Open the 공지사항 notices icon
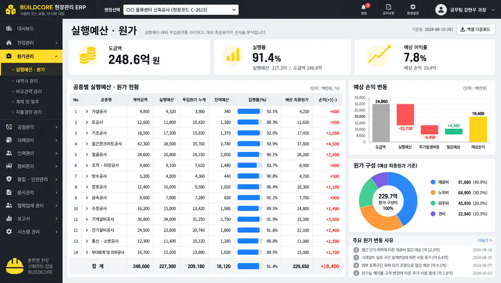This screenshot has height=283, width=501. 389,7
